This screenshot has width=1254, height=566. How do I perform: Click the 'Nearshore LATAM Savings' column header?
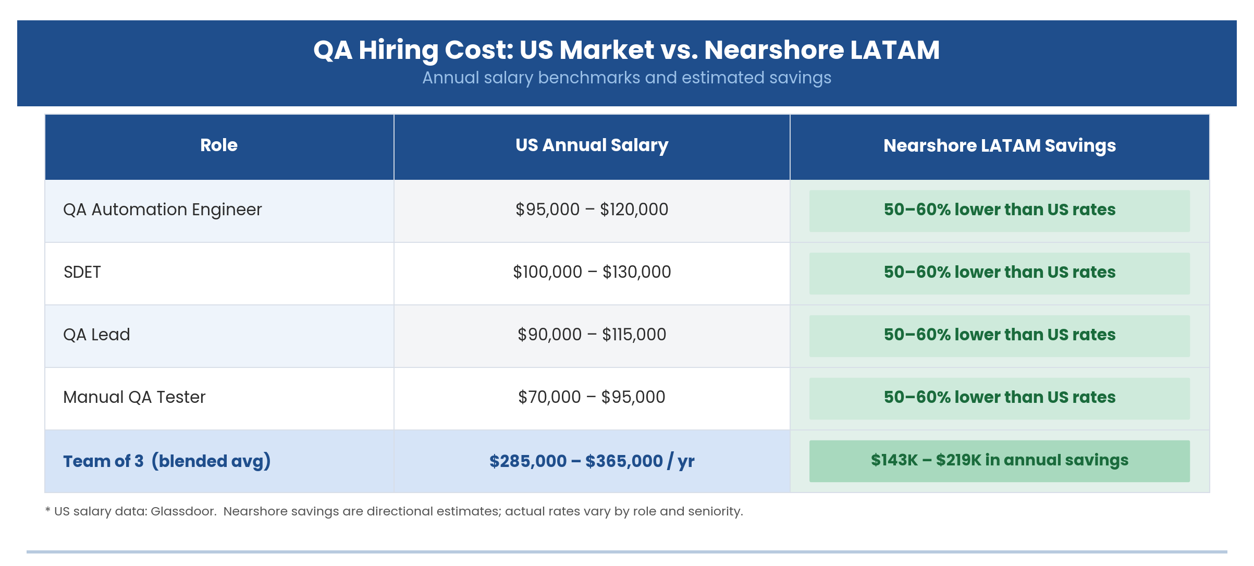[x=1000, y=147]
